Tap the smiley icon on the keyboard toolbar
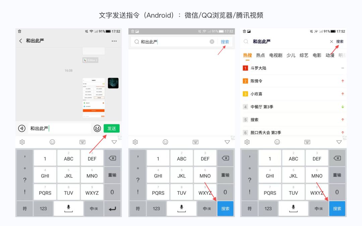Screen dimensions: 362x226 pos(52,142)
